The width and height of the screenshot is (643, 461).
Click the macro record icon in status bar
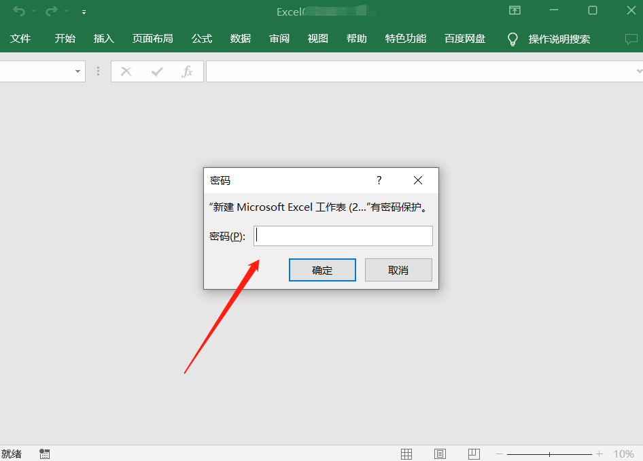click(44, 453)
